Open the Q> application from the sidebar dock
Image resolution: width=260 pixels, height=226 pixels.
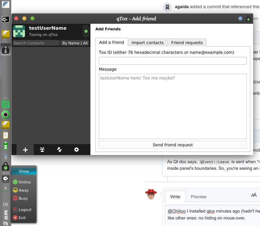[5, 20]
